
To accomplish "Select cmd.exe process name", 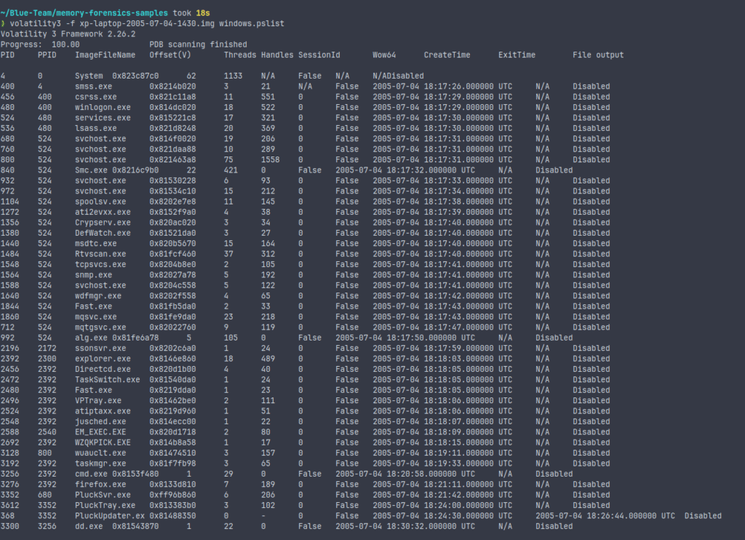I will [91, 474].
